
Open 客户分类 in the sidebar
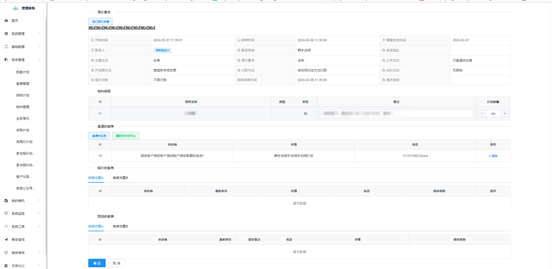coord(23,177)
